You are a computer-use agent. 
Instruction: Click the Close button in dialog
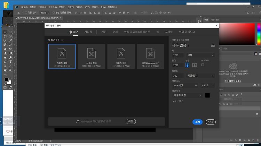point(211,122)
